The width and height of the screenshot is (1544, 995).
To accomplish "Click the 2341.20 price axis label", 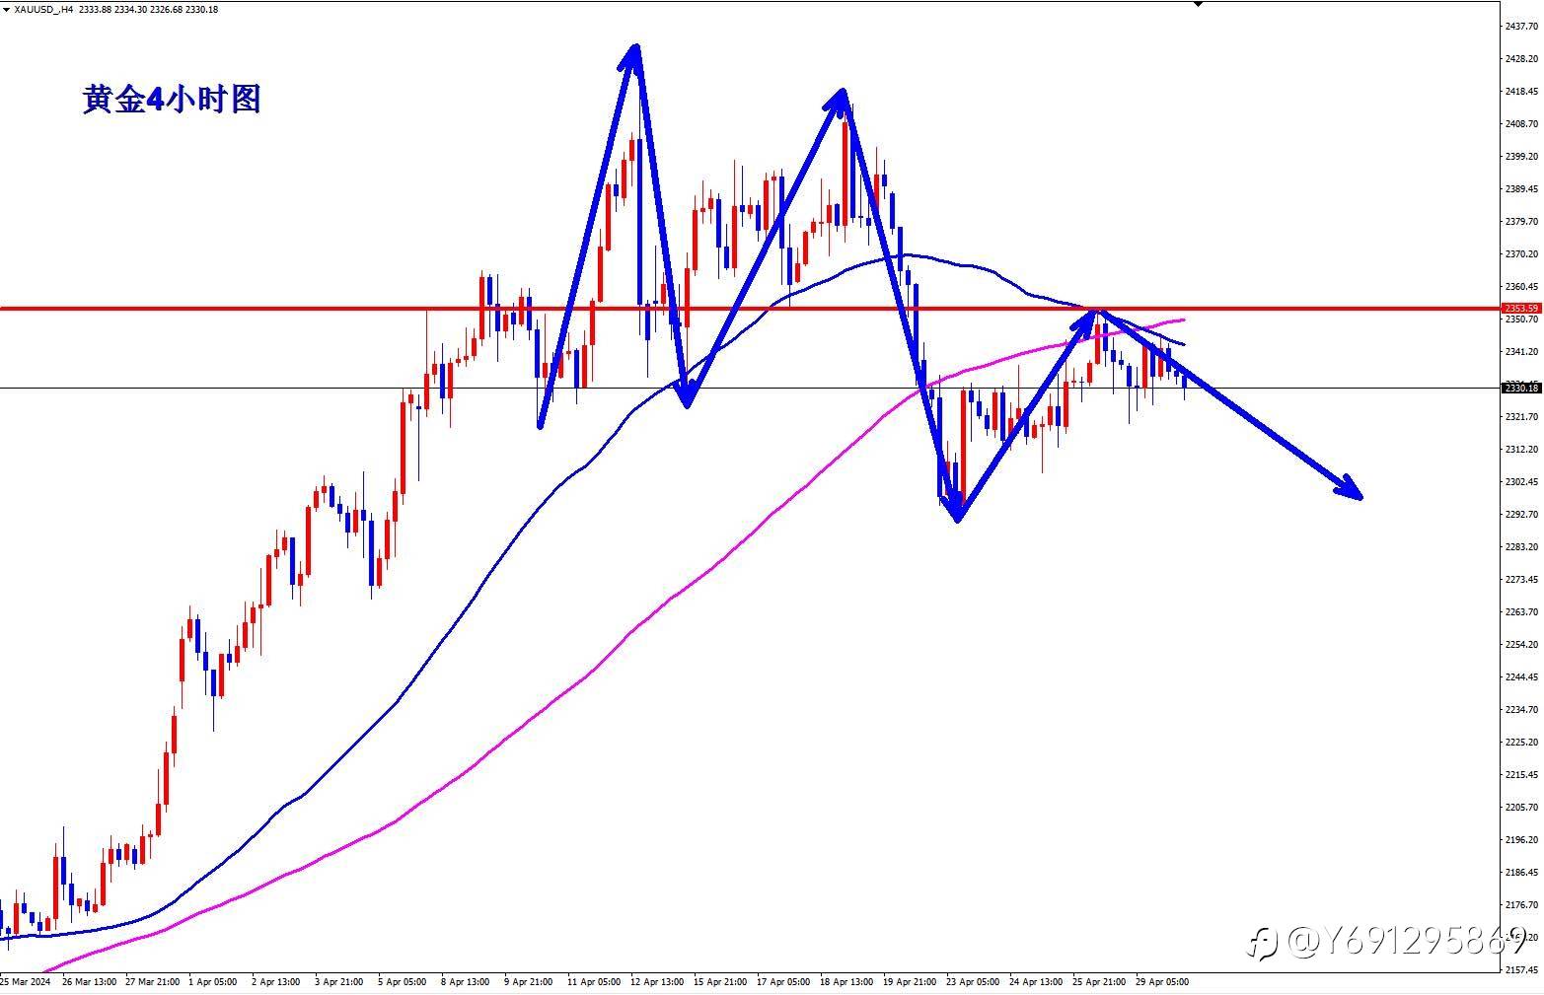I will pos(1522,352).
